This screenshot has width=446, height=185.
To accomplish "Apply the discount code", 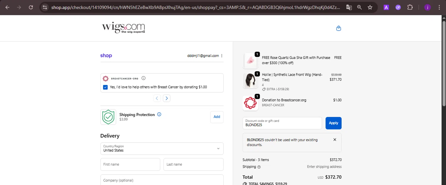I will point(333,123).
